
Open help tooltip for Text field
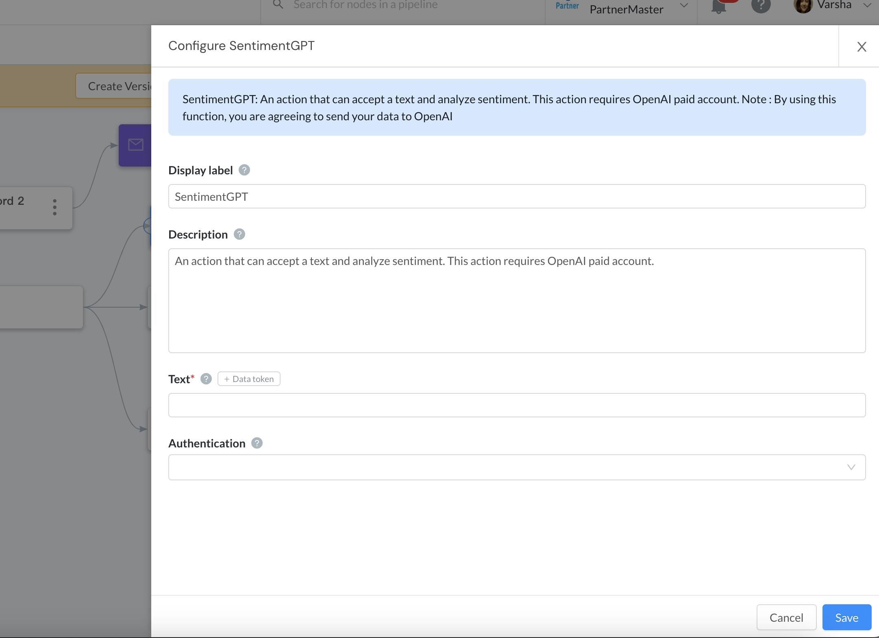pos(206,379)
